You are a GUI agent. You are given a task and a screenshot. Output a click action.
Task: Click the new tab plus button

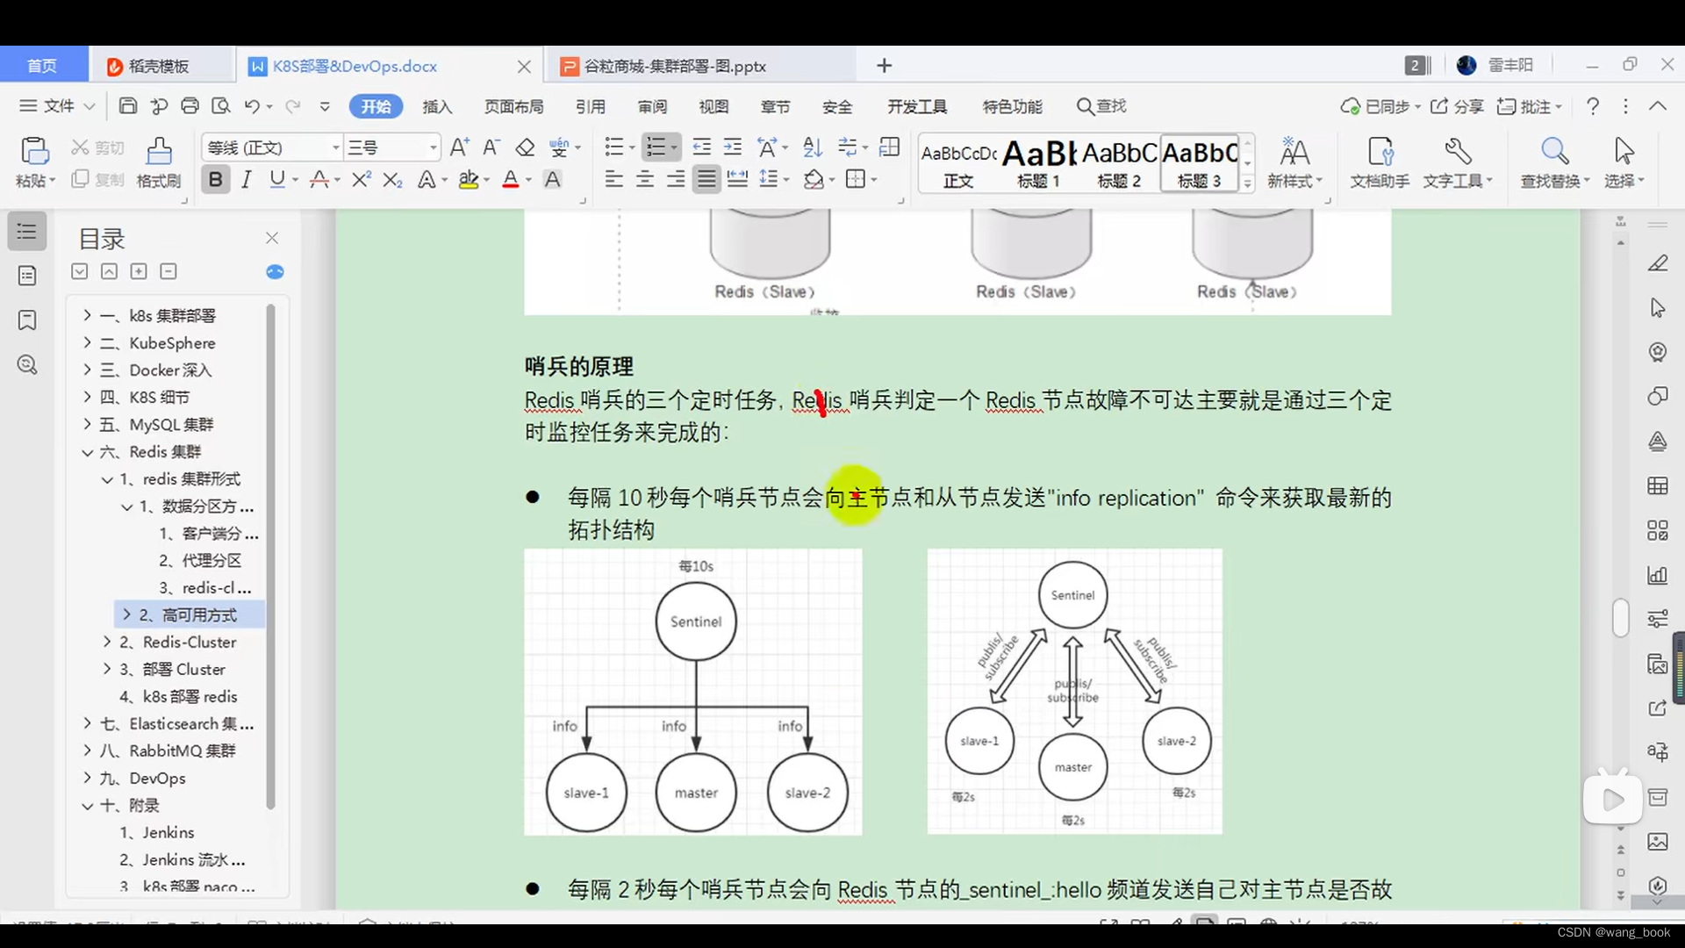pyautogui.click(x=884, y=66)
